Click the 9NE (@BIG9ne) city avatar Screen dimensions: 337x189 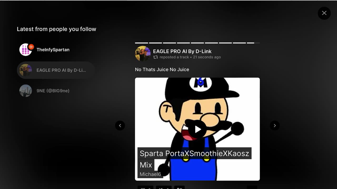(26, 91)
